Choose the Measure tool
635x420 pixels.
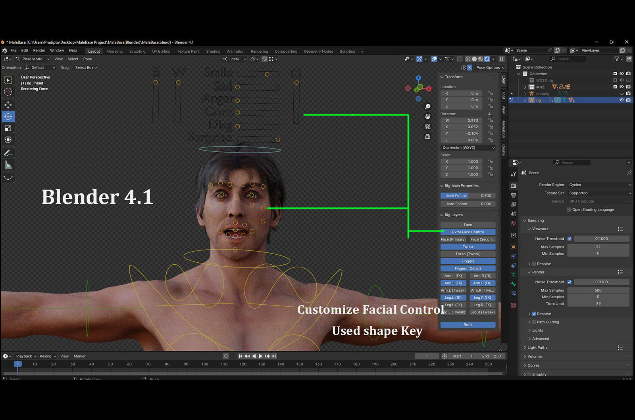[8, 165]
